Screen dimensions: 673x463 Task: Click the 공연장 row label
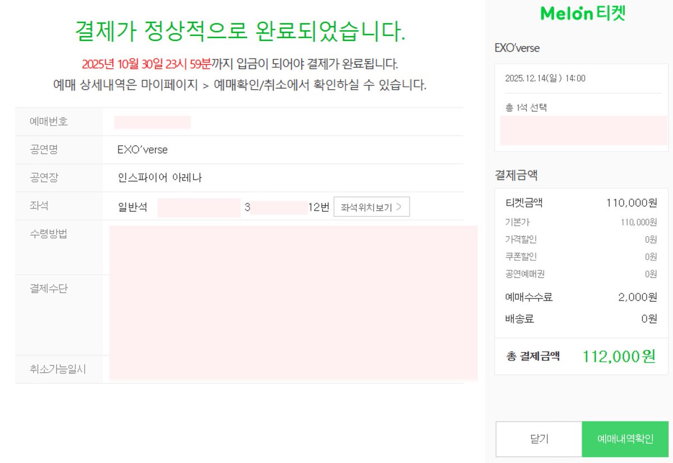tap(44, 178)
